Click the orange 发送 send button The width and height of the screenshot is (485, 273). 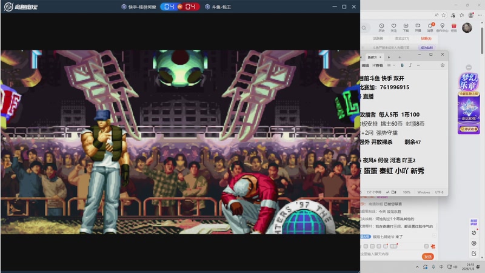(428, 257)
